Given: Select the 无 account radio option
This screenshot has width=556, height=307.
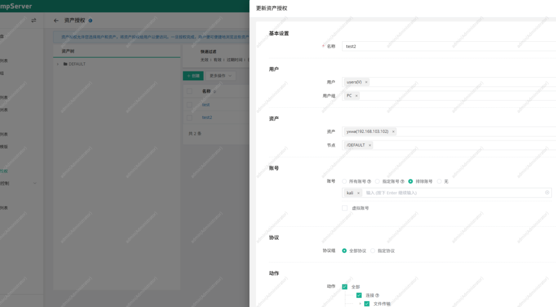Looking at the screenshot, I should tap(439, 181).
